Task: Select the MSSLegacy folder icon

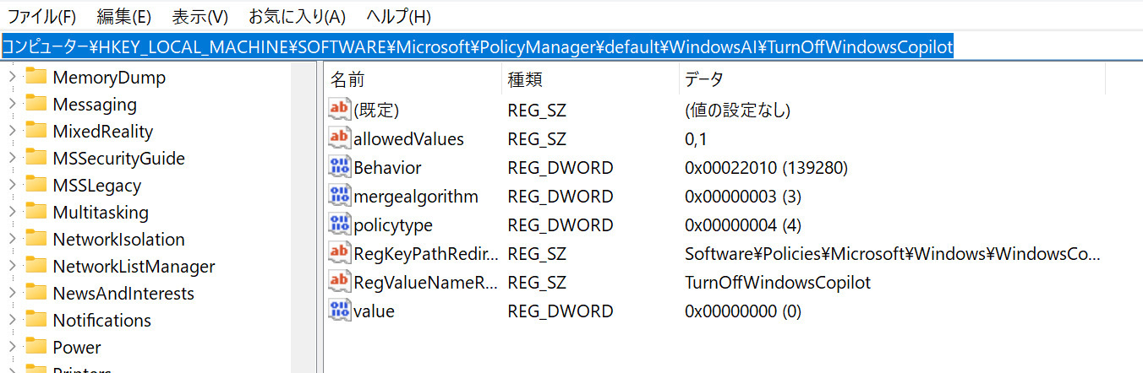Action: point(36,185)
